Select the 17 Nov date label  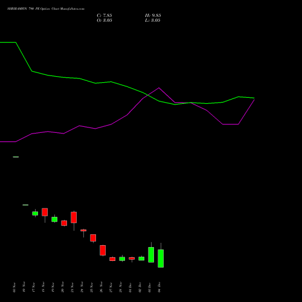pos(33,287)
